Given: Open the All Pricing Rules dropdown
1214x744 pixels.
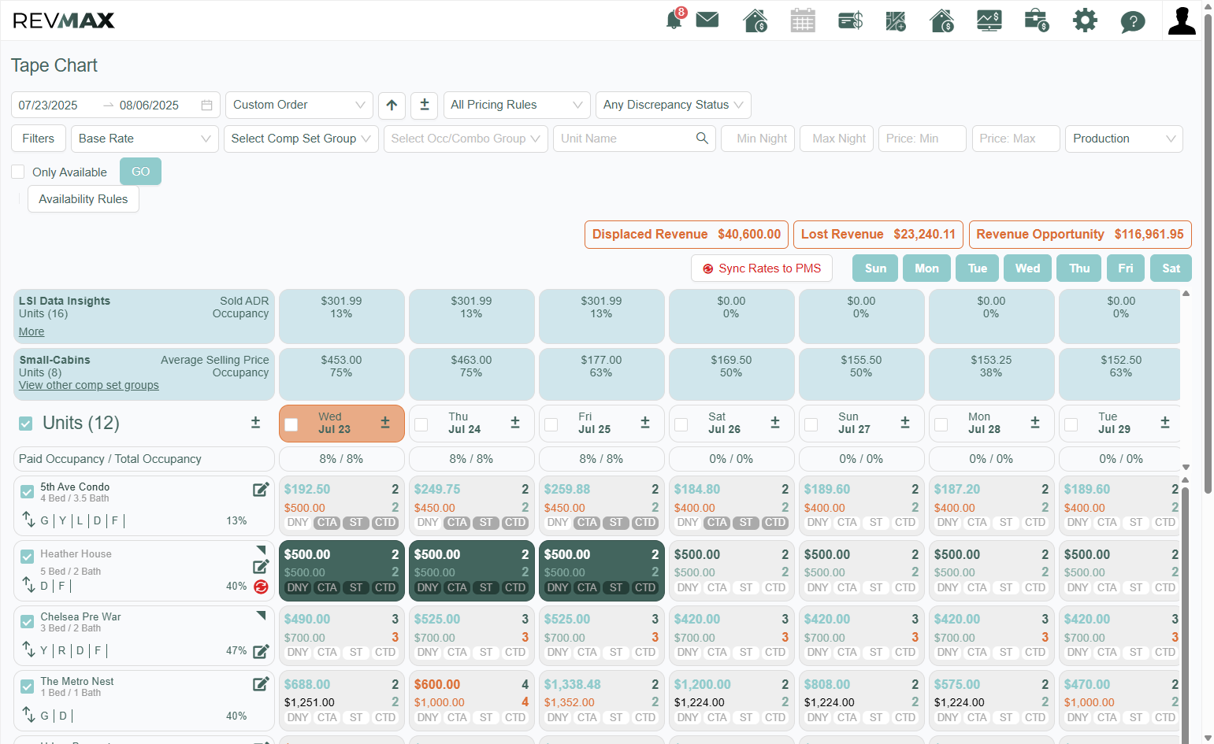Looking at the screenshot, I should click(x=517, y=105).
